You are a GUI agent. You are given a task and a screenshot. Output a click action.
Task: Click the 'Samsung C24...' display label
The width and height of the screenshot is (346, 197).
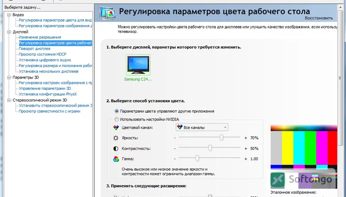click(x=138, y=79)
